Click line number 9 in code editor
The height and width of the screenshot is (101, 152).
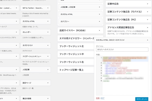tap(101, 81)
